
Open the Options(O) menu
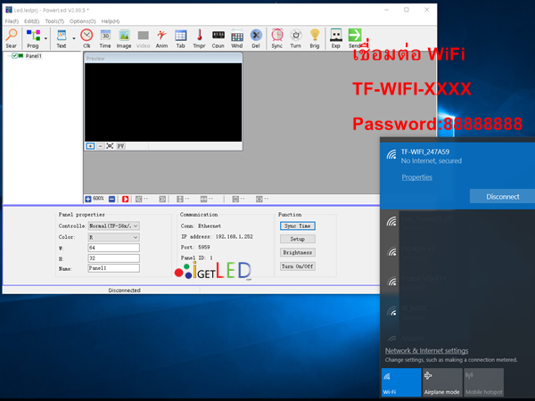click(x=83, y=21)
